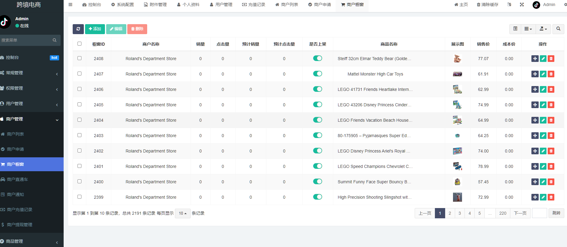Click the sidebar menu search magnifier icon

coord(55,40)
